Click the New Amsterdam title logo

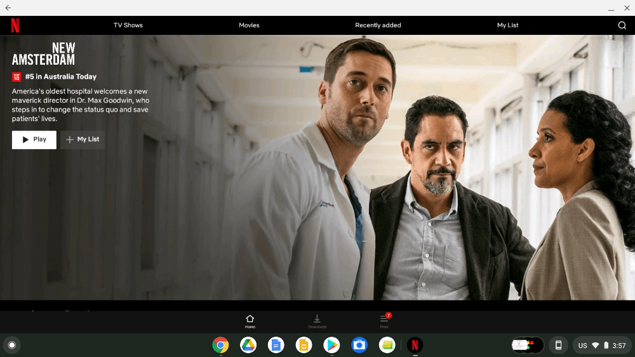[x=43, y=54]
